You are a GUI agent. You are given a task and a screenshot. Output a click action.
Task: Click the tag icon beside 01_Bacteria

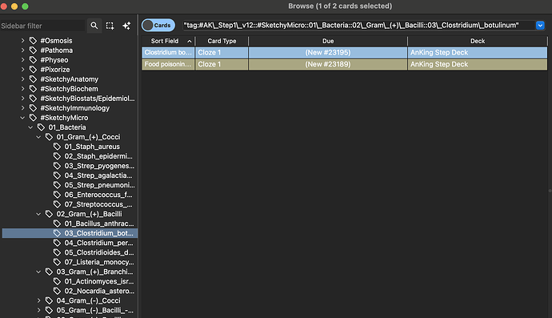pyautogui.click(x=41, y=127)
